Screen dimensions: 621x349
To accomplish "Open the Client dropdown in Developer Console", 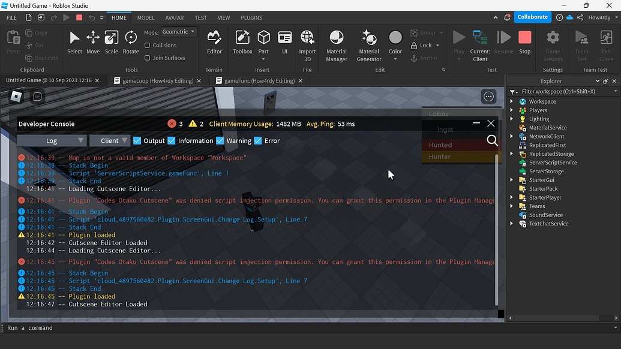I will click(110, 140).
